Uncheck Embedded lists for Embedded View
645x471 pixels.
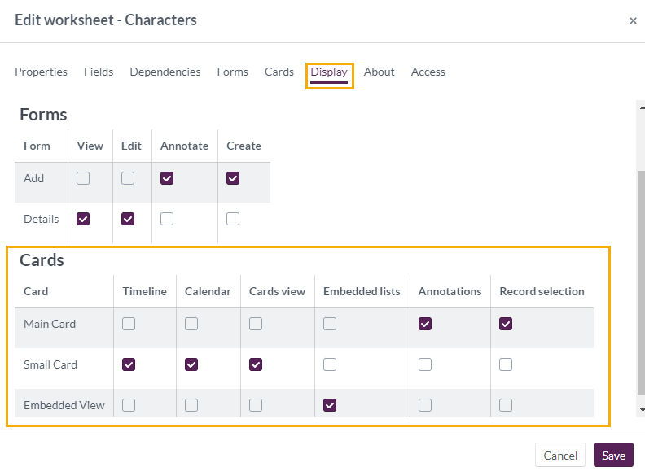tap(330, 405)
